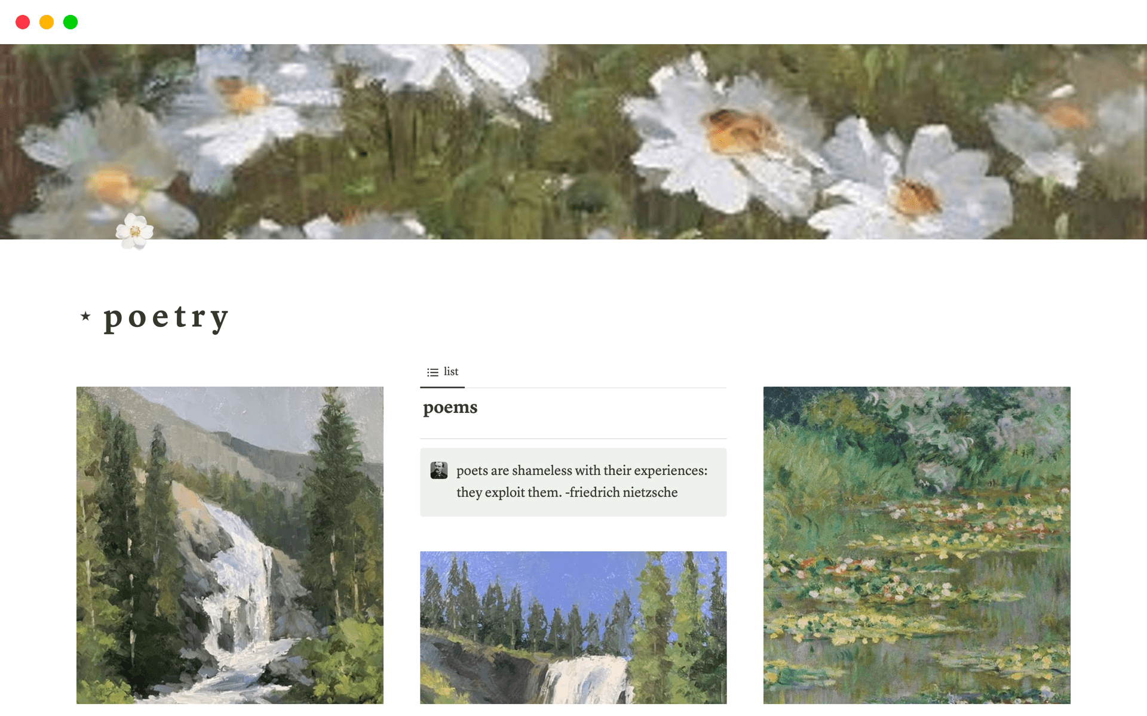Screen dimensions: 1147x716
Task: Click the "friedrich nietzsche" attribution text
Action: [624, 492]
